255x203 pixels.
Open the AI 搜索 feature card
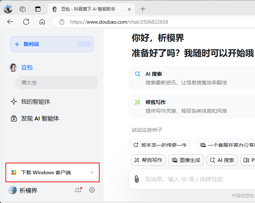coord(192,78)
